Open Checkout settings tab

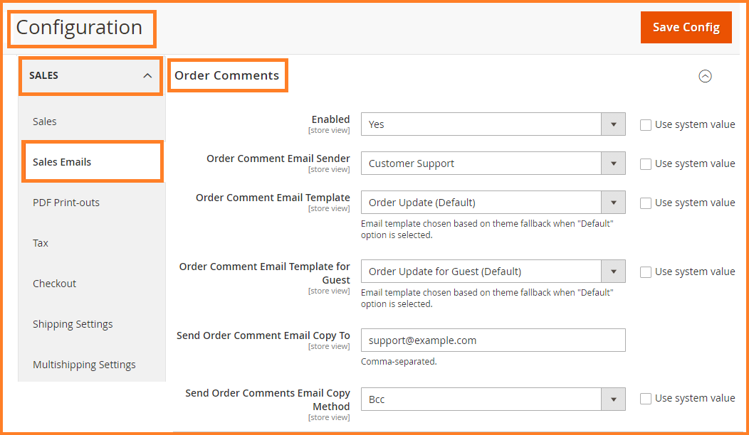click(x=54, y=284)
